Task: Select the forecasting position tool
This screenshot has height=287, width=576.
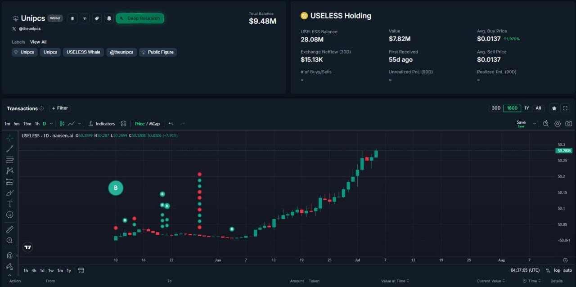Action: [x=9, y=182]
